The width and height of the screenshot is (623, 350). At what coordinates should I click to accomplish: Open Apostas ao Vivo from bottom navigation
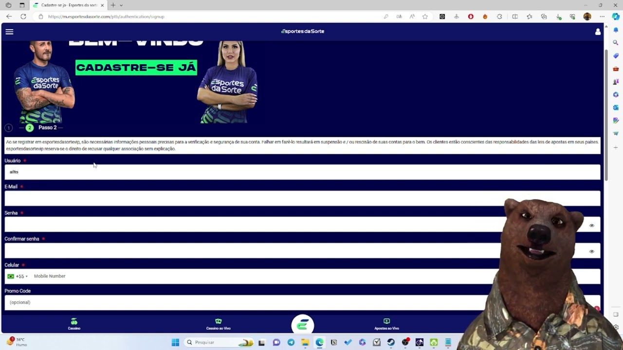click(386, 324)
